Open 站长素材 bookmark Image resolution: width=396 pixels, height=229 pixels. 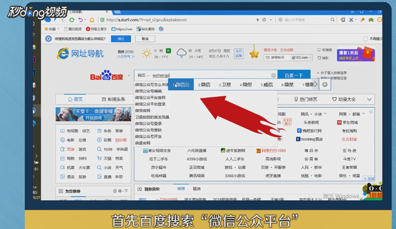(145, 29)
